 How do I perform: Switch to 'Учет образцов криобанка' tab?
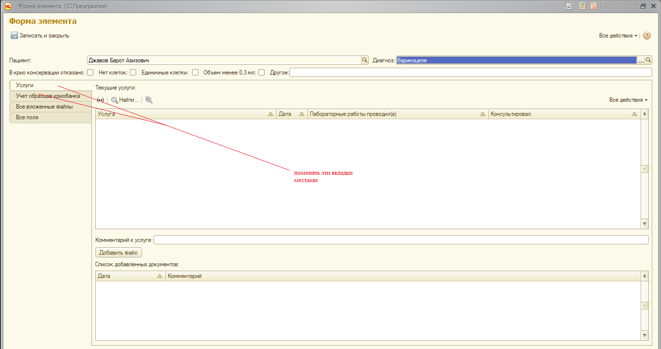click(48, 96)
